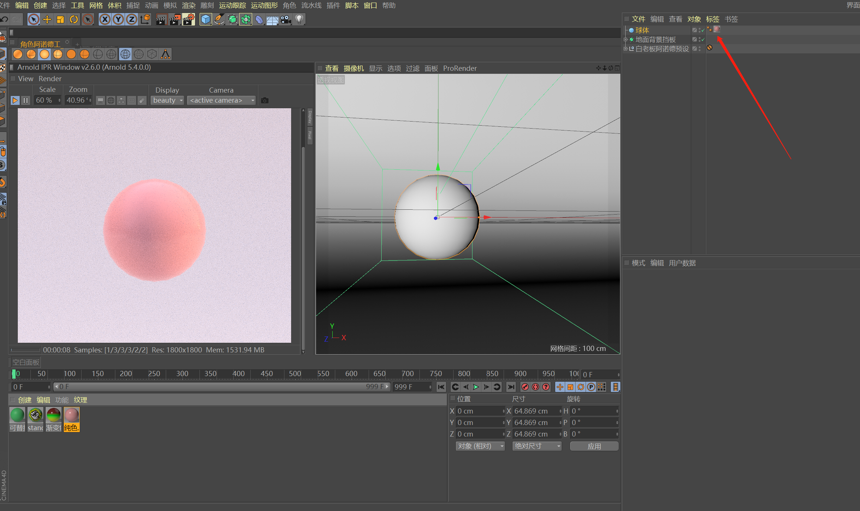The width and height of the screenshot is (860, 511).
Task: Open the subdivision generator green cube icon
Action: click(x=233, y=19)
